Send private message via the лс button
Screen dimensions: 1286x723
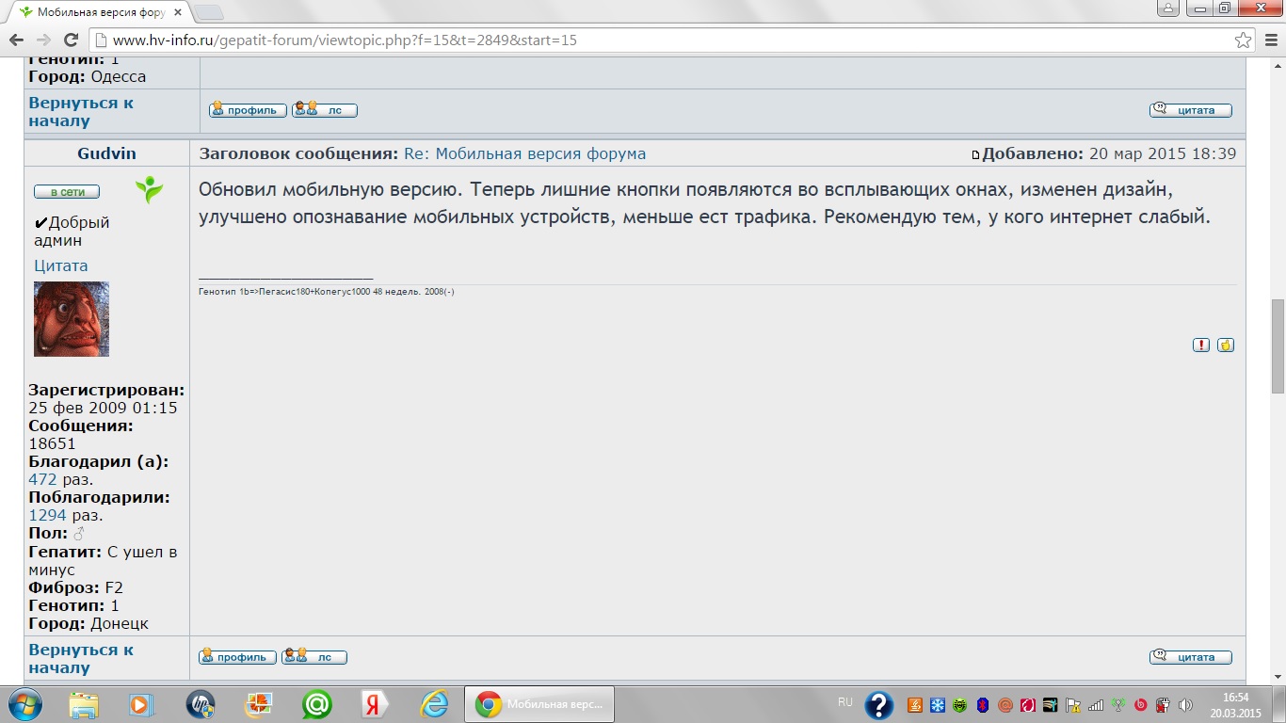tap(314, 657)
